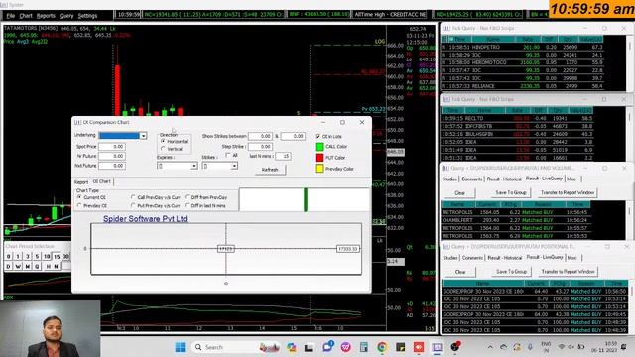The width and height of the screenshot is (635, 357).
Task: Switch chart to Quarterly (Q) period
Action: (37, 267)
